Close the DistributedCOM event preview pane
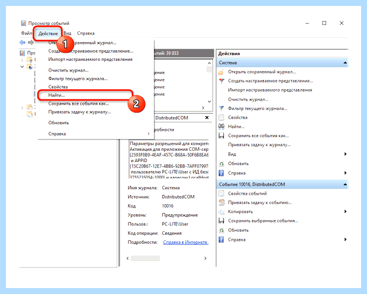The width and height of the screenshot is (367, 294). [x=207, y=118]
